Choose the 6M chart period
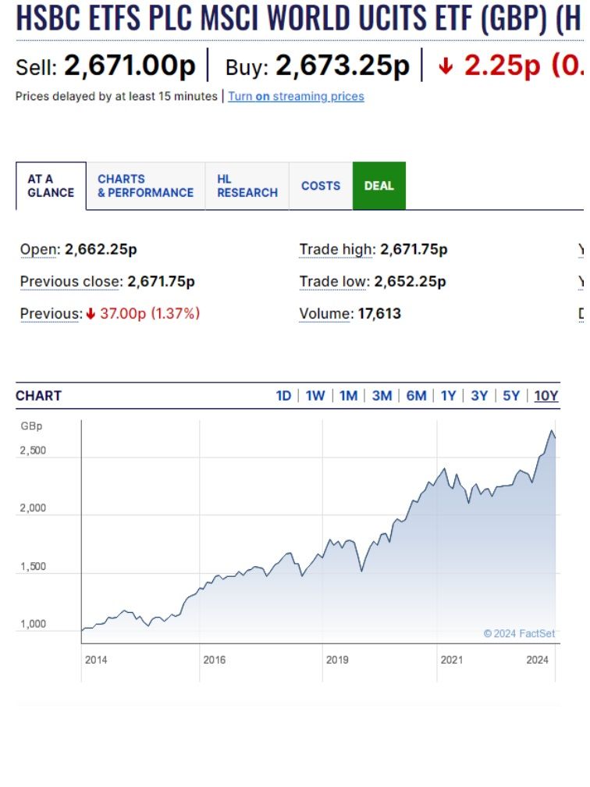The image size is (590, 787). pyautogui.click(x=416, y=396)
